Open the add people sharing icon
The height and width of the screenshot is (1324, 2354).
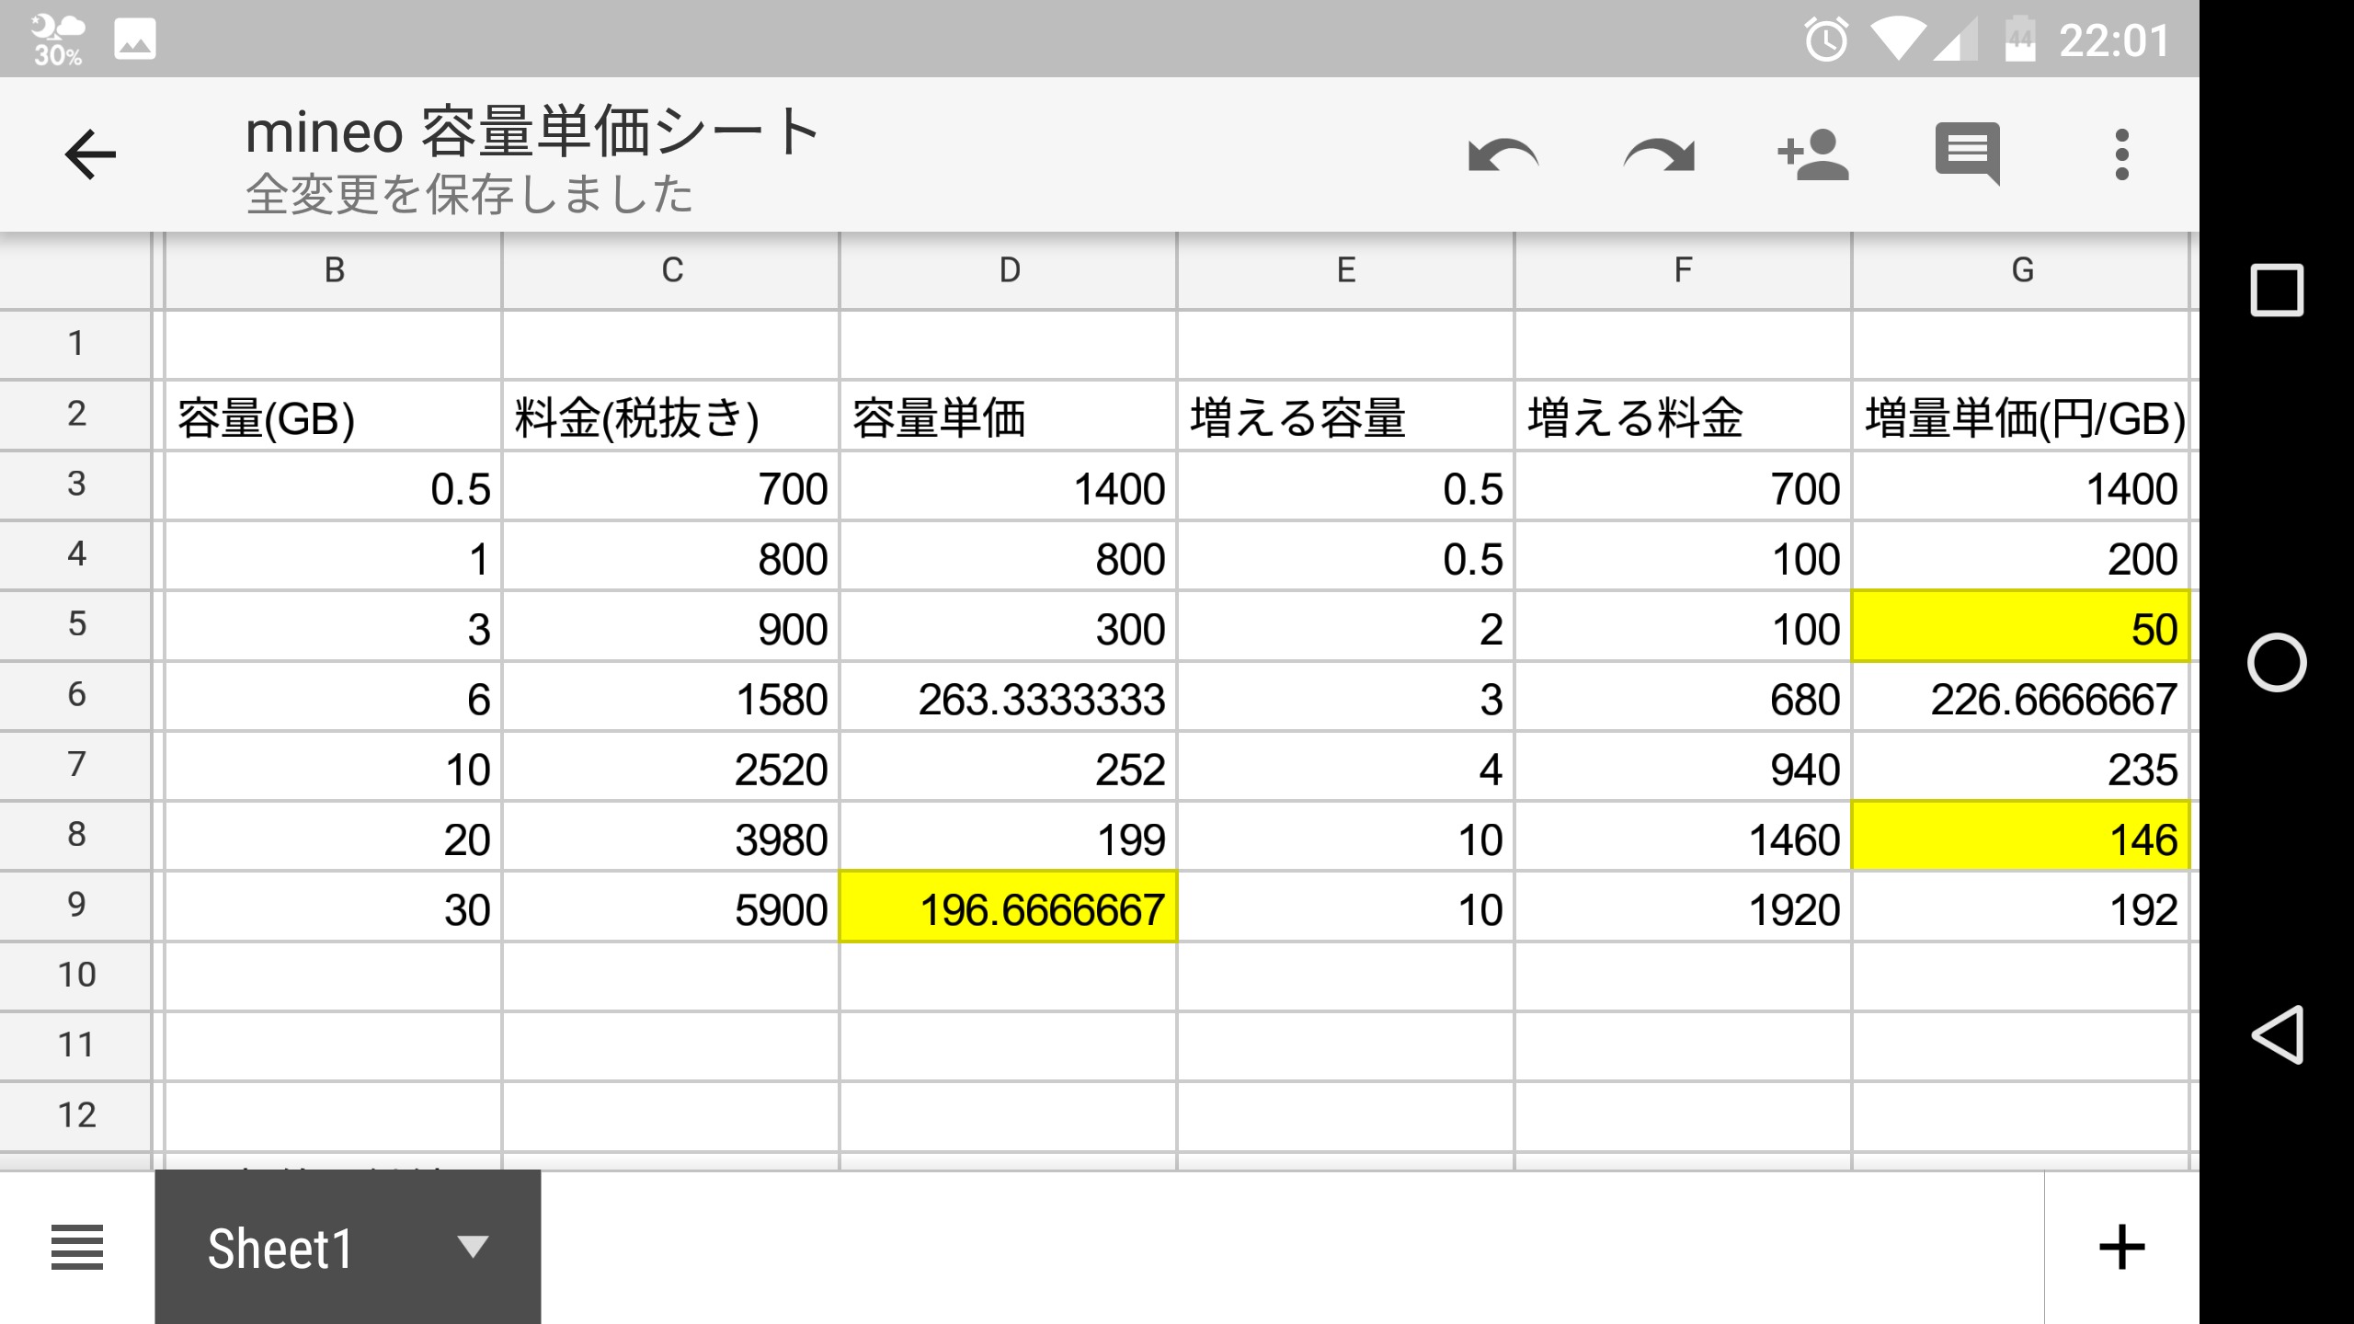1812,154
